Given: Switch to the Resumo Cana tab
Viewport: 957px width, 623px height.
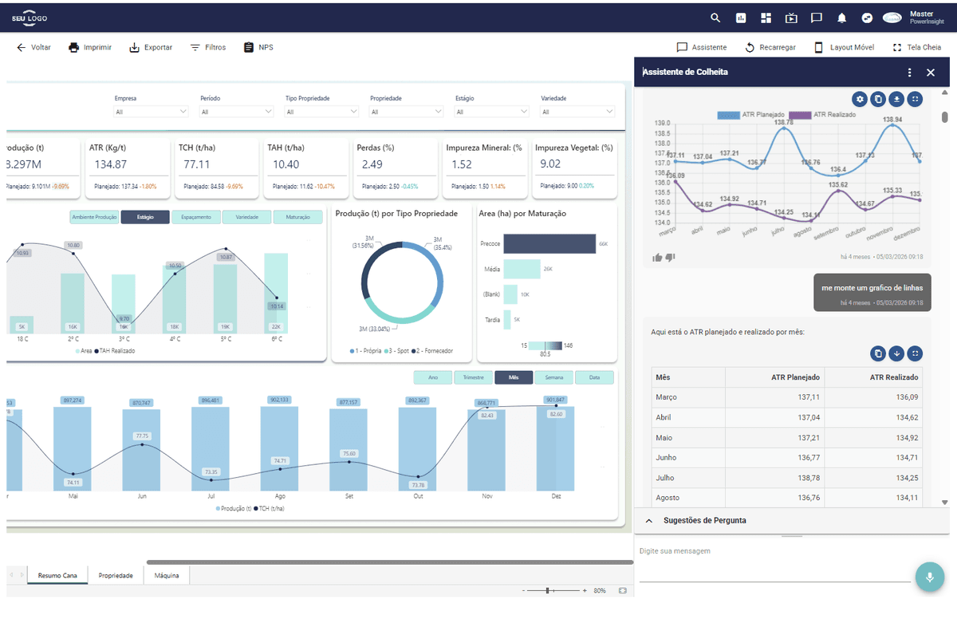Looking at the screenshot, I should 58,575.
